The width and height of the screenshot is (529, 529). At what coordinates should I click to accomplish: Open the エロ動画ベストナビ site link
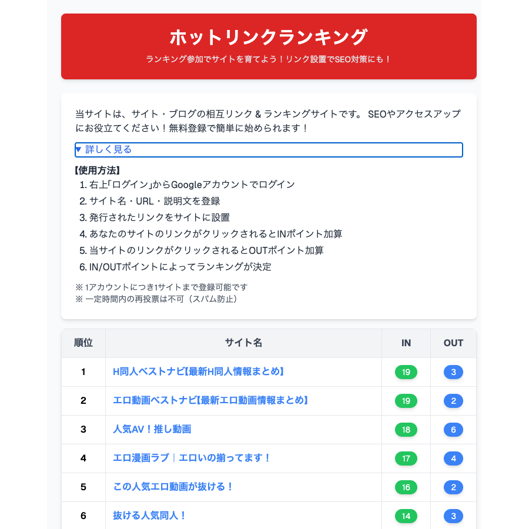211,401
